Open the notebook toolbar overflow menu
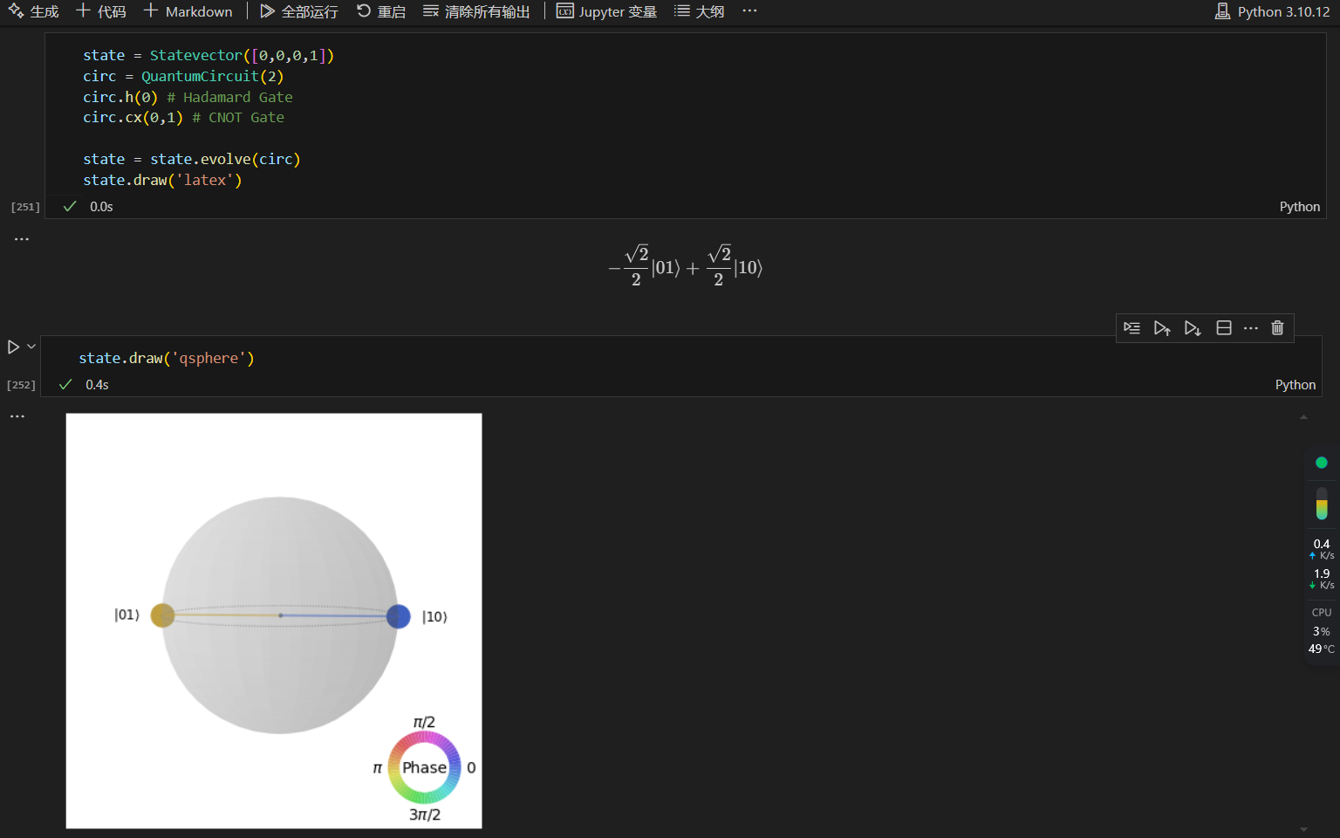The image size is (1340, 838). pos(749,11)
